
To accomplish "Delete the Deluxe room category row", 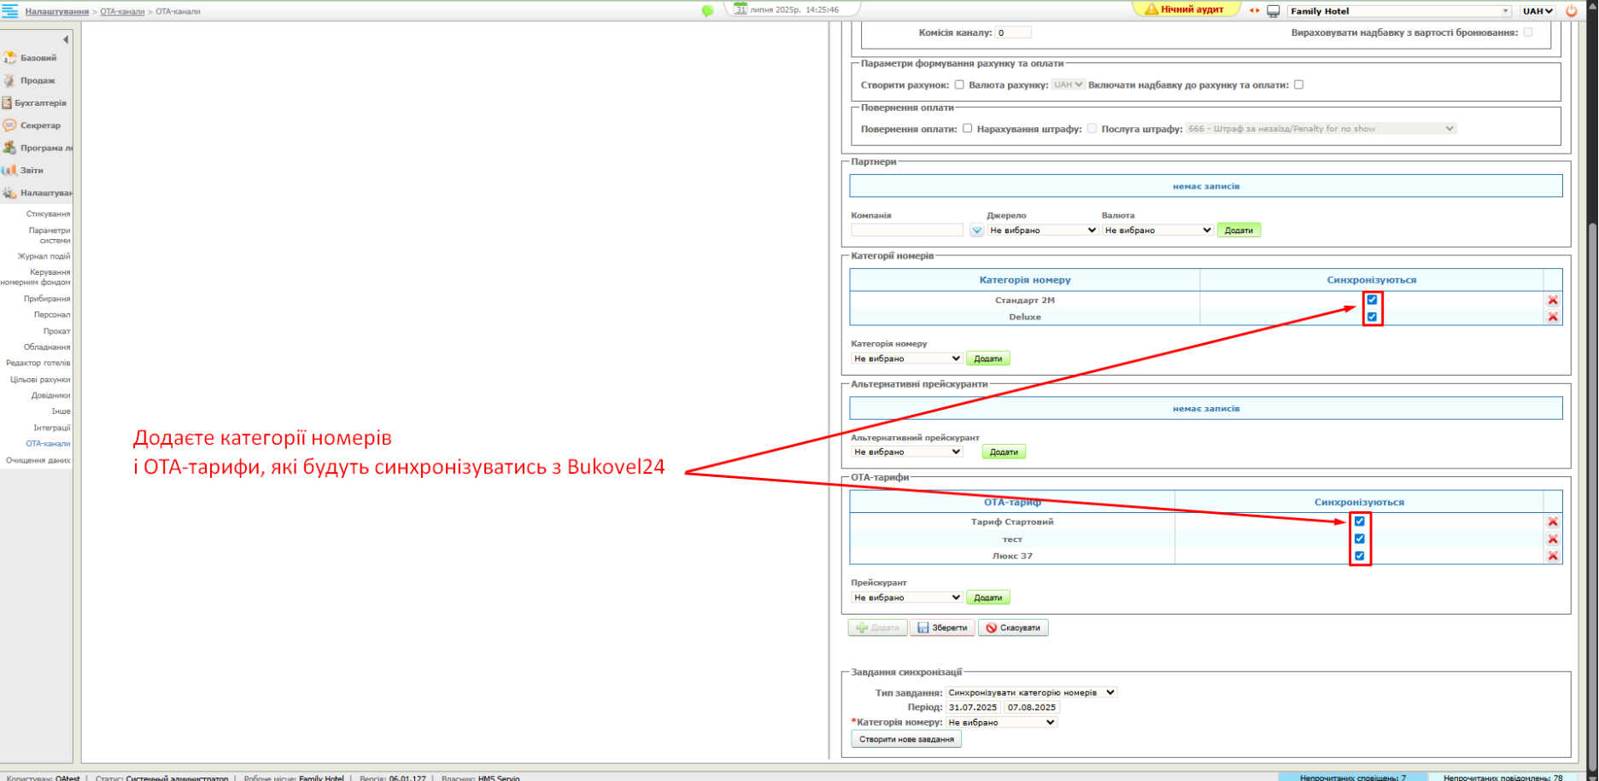I will pos(1552,317).
